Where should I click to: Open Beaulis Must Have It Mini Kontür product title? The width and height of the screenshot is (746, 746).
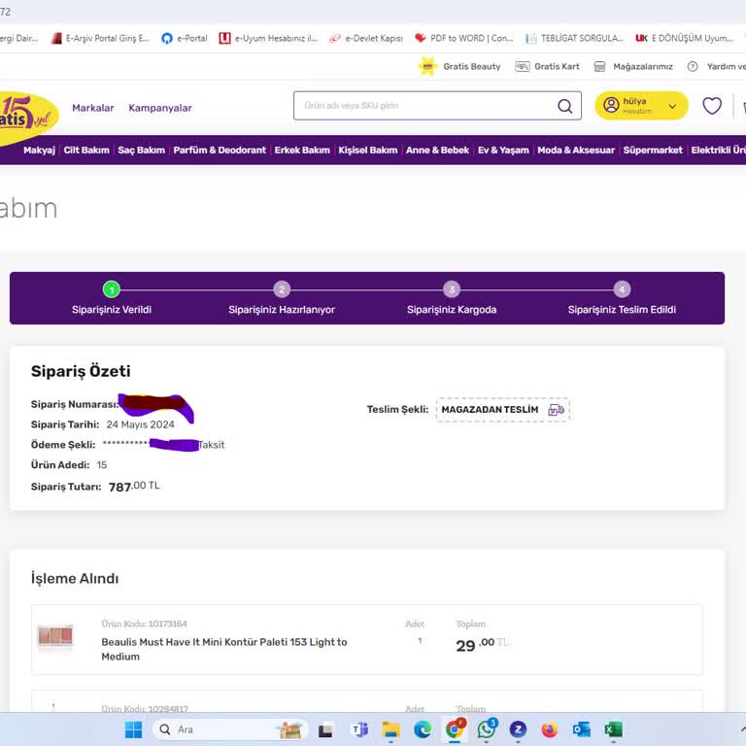(x=224, y=649)
